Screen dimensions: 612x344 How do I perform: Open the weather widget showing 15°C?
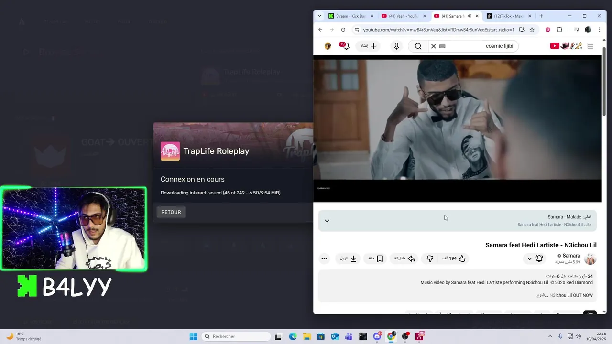point(24,336)
